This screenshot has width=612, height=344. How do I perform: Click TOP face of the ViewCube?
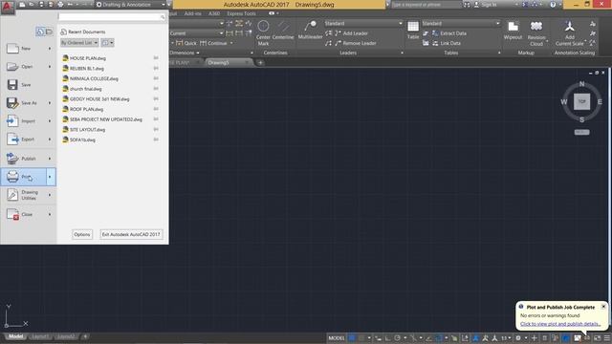(x=581, y=102)
